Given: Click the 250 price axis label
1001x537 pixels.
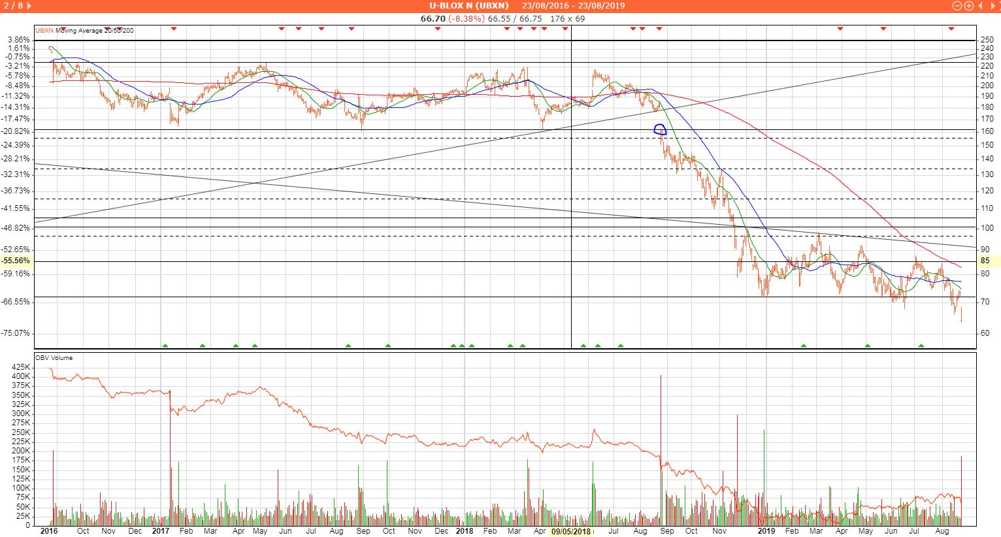Looking at the screenshot, I should 987,40.
